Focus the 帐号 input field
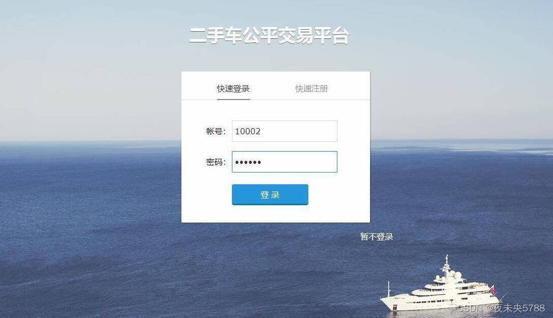 [284, 131]
